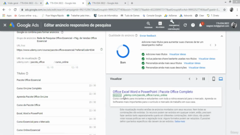Open the Pesquisar search tool
Image resolution: width=240 pixels, height=135 pixels.
click(148, 25)
